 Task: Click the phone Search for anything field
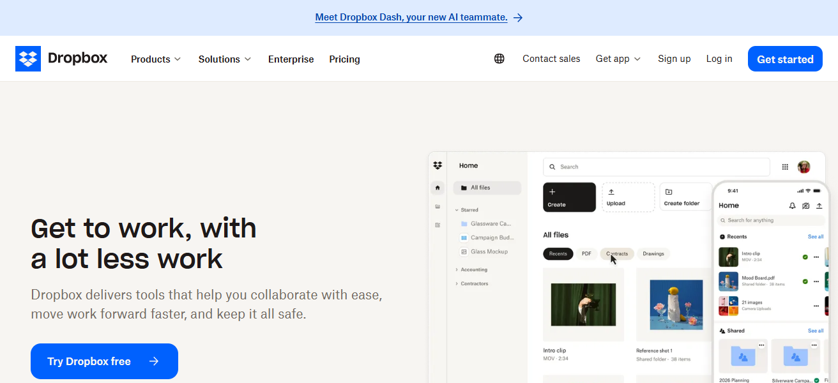[771, 220]
